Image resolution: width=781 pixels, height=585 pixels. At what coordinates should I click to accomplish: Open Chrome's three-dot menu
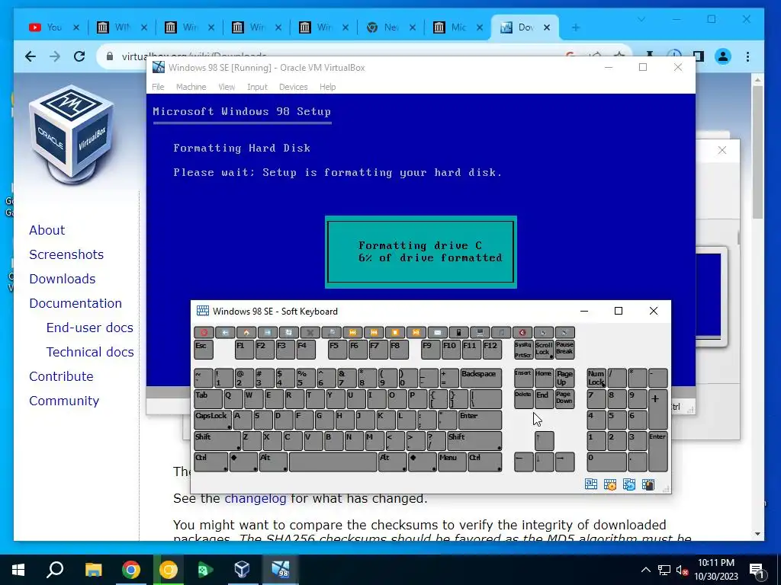coord(747,56)
